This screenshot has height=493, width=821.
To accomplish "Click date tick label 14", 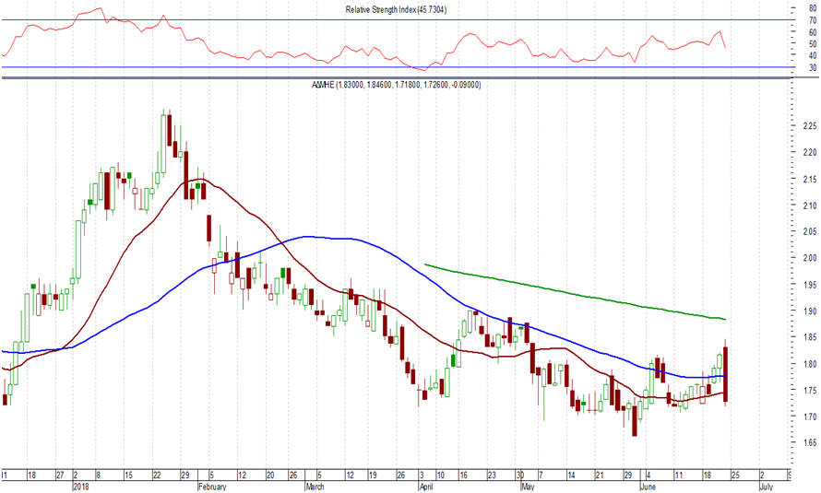I will coord(571,475).
